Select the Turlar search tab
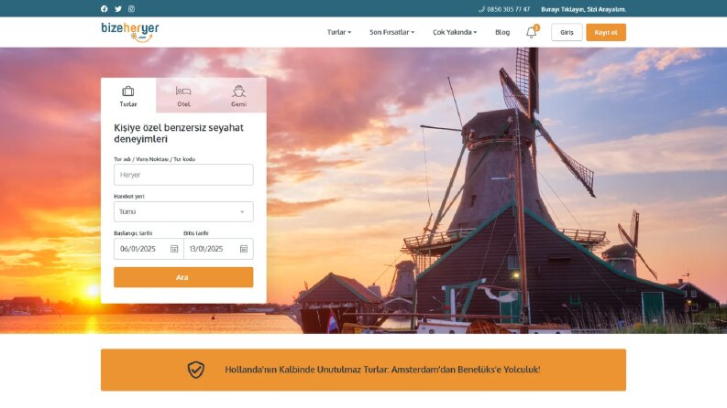This screenshot has width=727, height=408. coord(128,96)
